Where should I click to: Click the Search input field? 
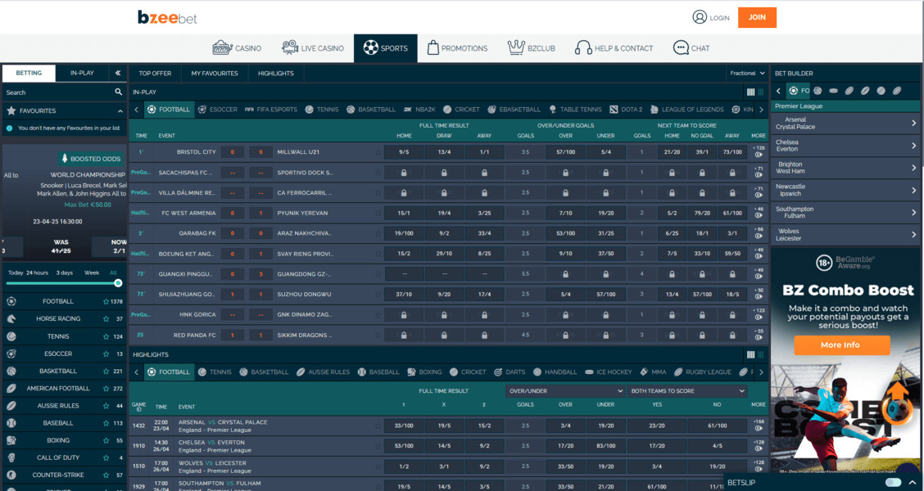pos(59,92)
